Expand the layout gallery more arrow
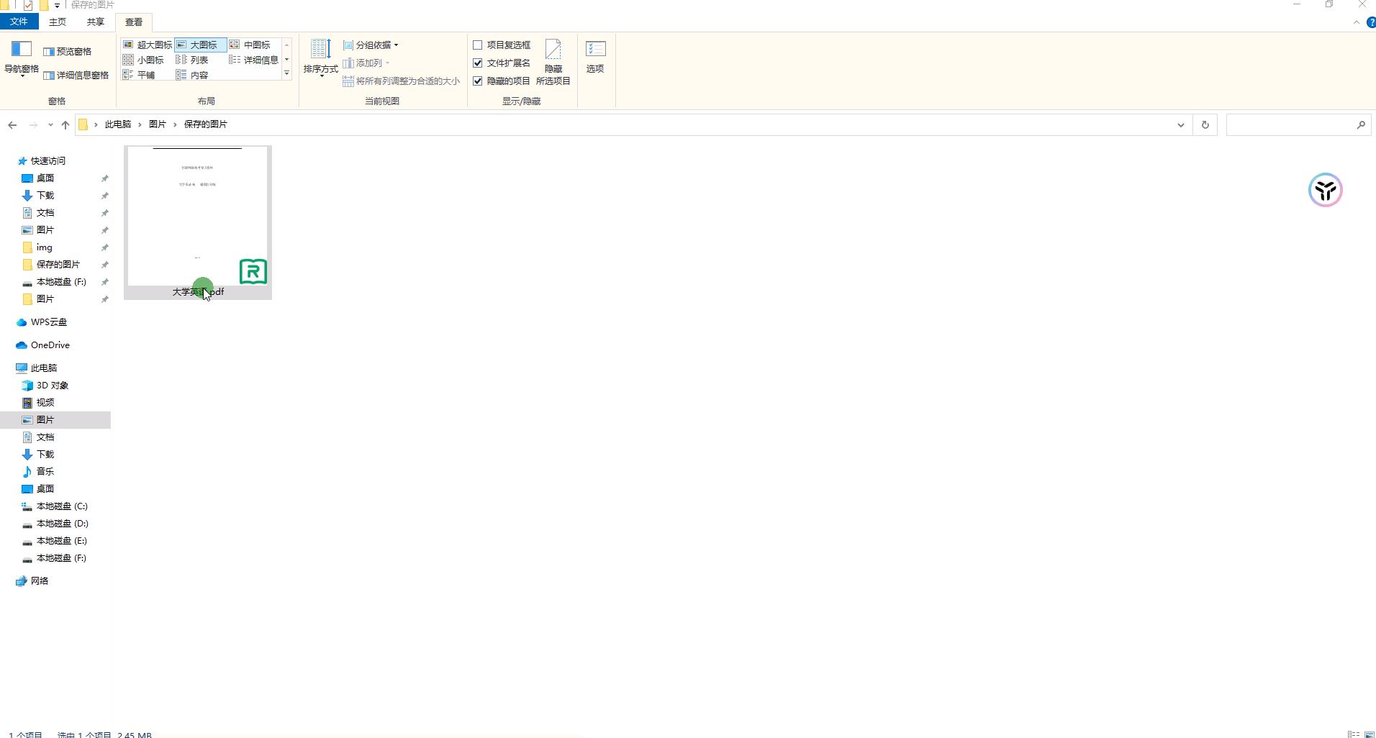This screenshot has width=1376, height=738. pos(286,73)
